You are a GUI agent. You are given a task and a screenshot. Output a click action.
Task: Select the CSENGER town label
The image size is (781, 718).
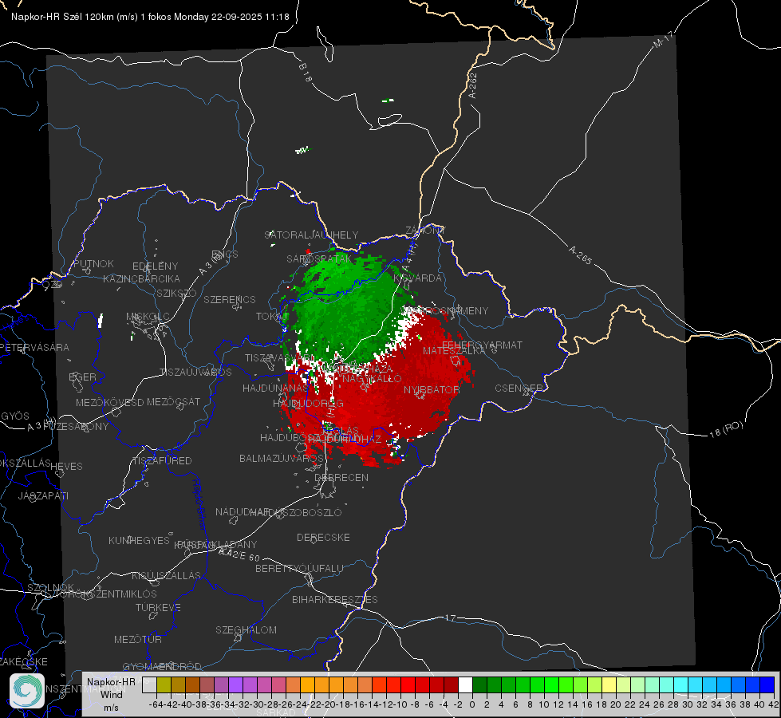[519, 388]
